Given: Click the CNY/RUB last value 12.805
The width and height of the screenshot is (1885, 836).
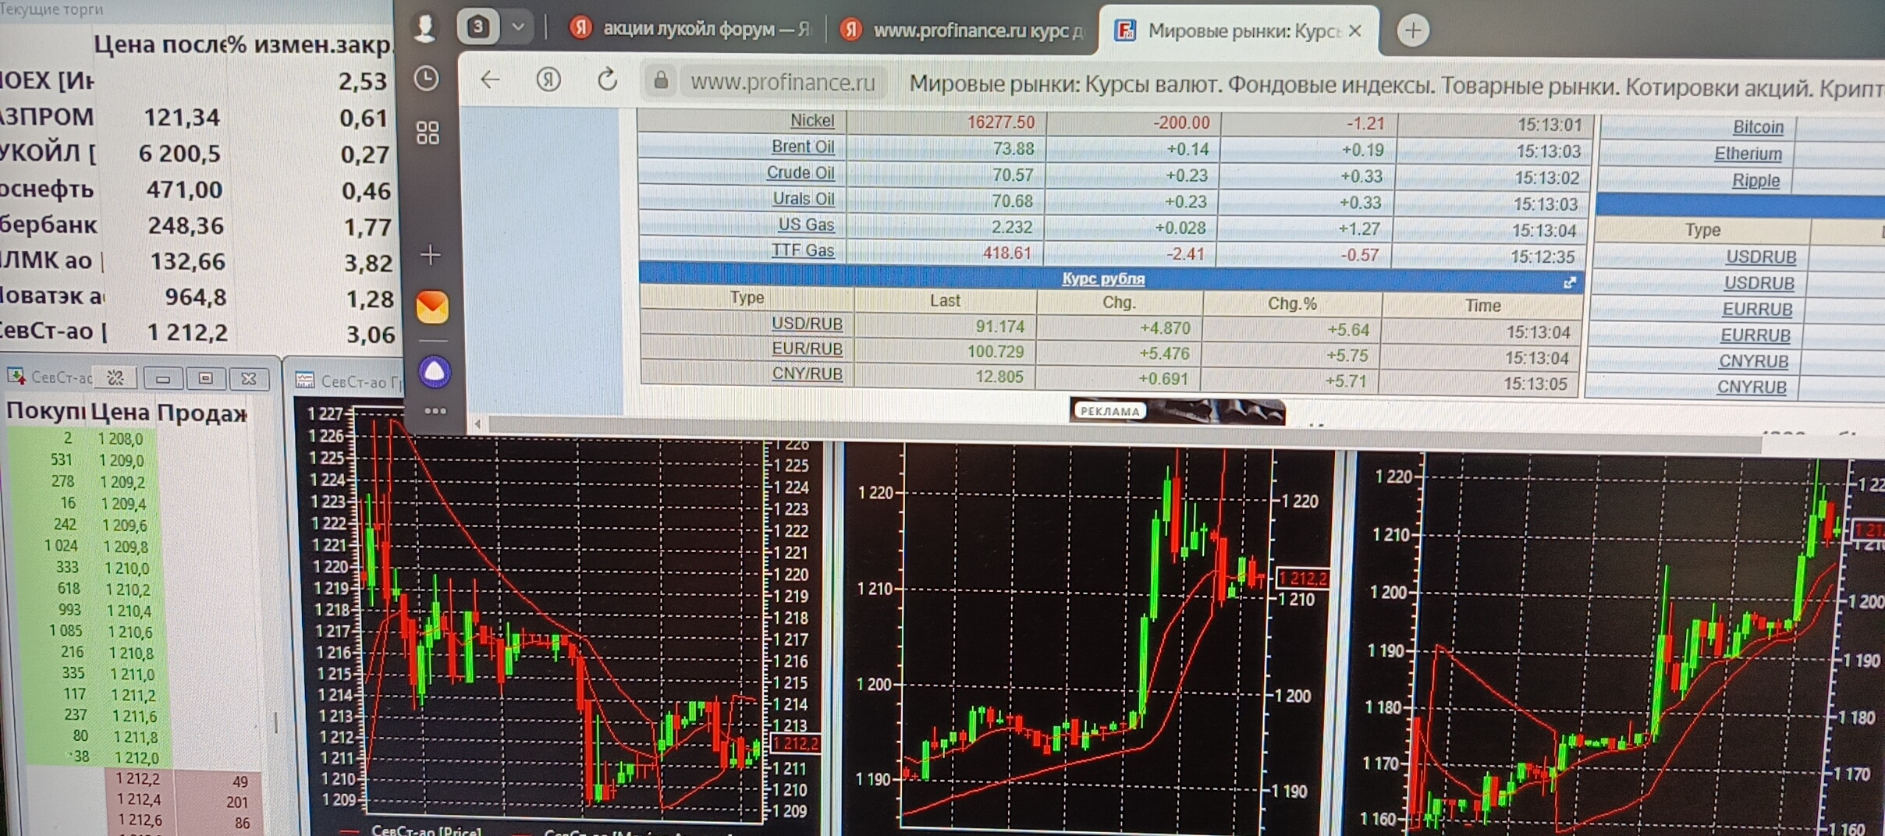Looking at the screenshot, I should click(x=999, y=377).
